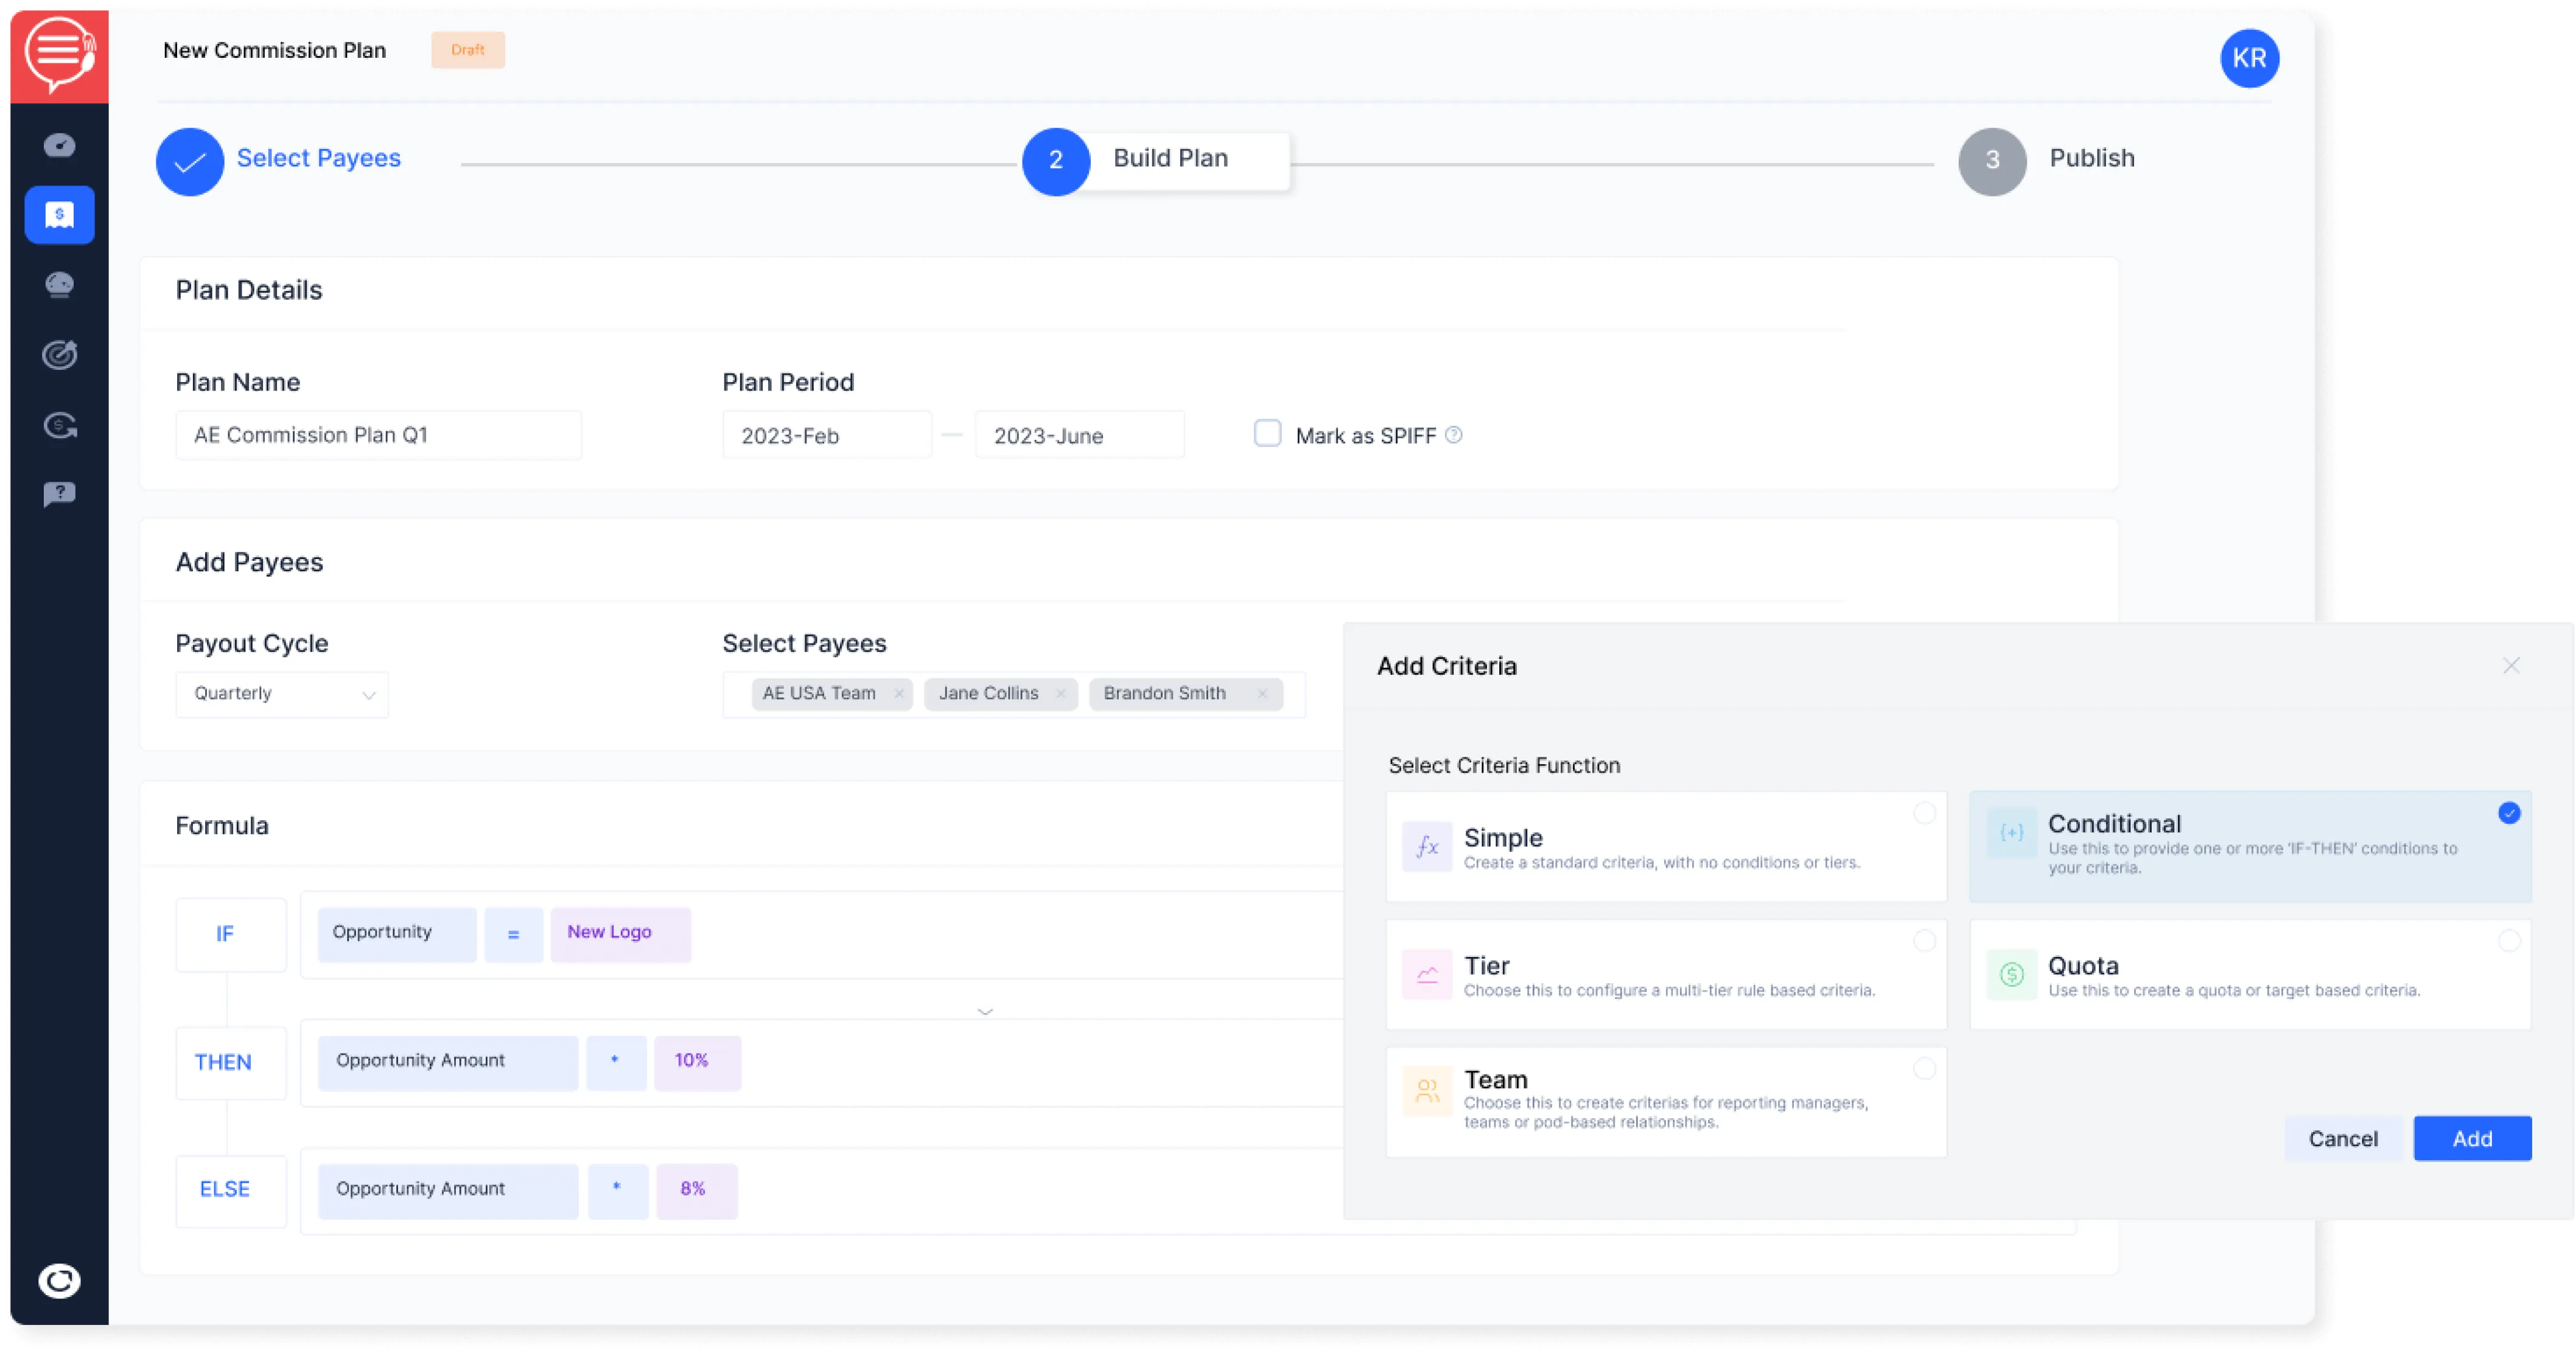Screen dimensions: 2576x1353
Task: Enable the Mark as SPIFF checkbox
Action: (x=1267, y=434)
